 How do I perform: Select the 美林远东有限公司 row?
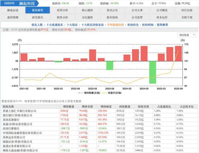coord(100,137)
